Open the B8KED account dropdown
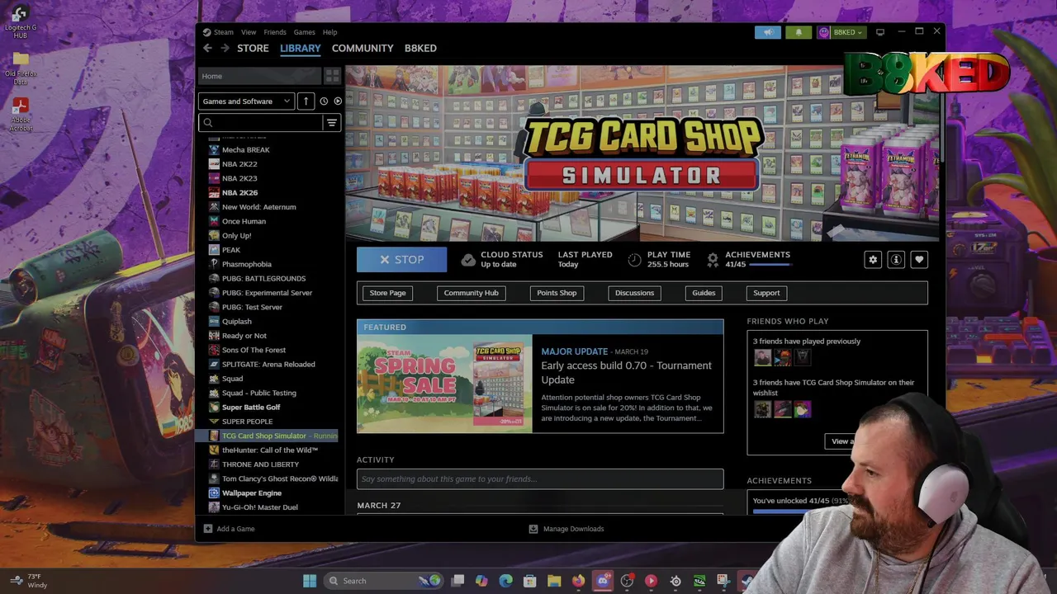 click(x=841, y=32)
